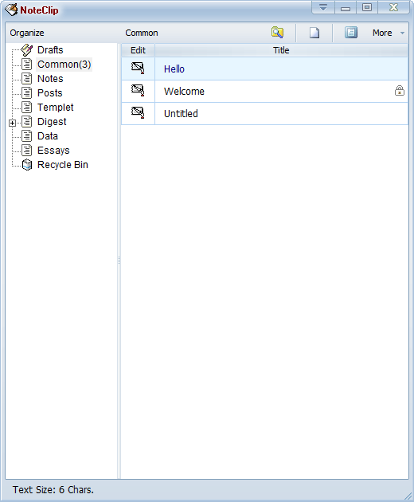Screen dimensions: 414x502
Task: Expand the Digest tree node
Action: click(x=12, y=123)
